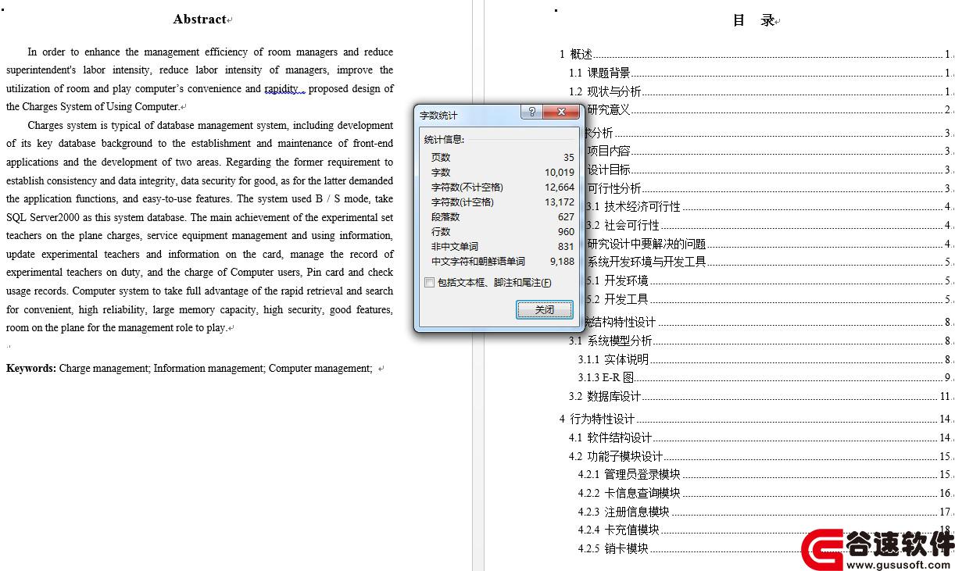The width and height of the screenshot is (955, 571).
Task: Click the 非中文单词 831 row
Action: (503, 246)
